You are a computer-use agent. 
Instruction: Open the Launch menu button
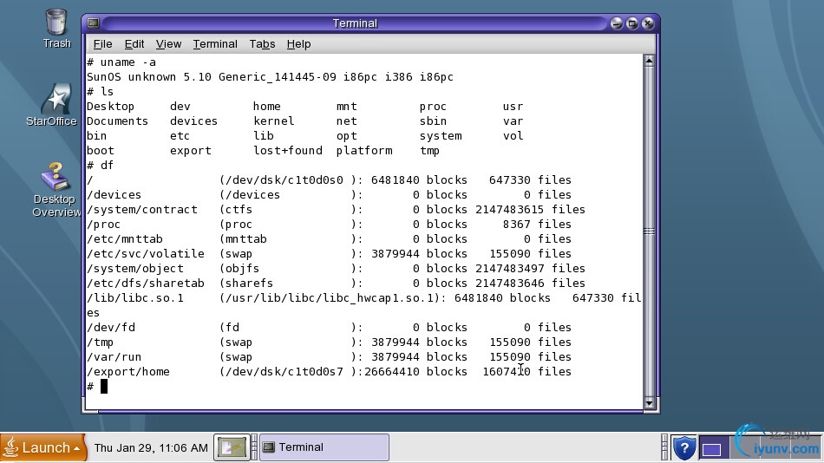tap(43, 447)
